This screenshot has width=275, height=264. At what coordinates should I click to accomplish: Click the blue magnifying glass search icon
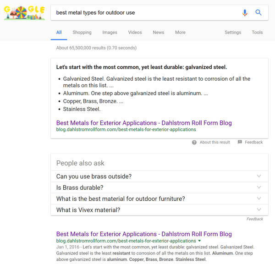click(x=258, y=13)
